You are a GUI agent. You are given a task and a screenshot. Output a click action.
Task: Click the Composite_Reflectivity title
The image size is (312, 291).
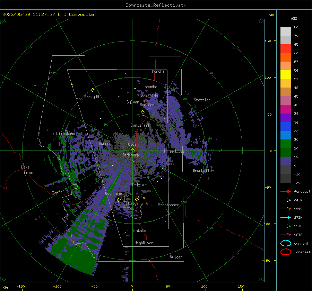click(156, 5)
